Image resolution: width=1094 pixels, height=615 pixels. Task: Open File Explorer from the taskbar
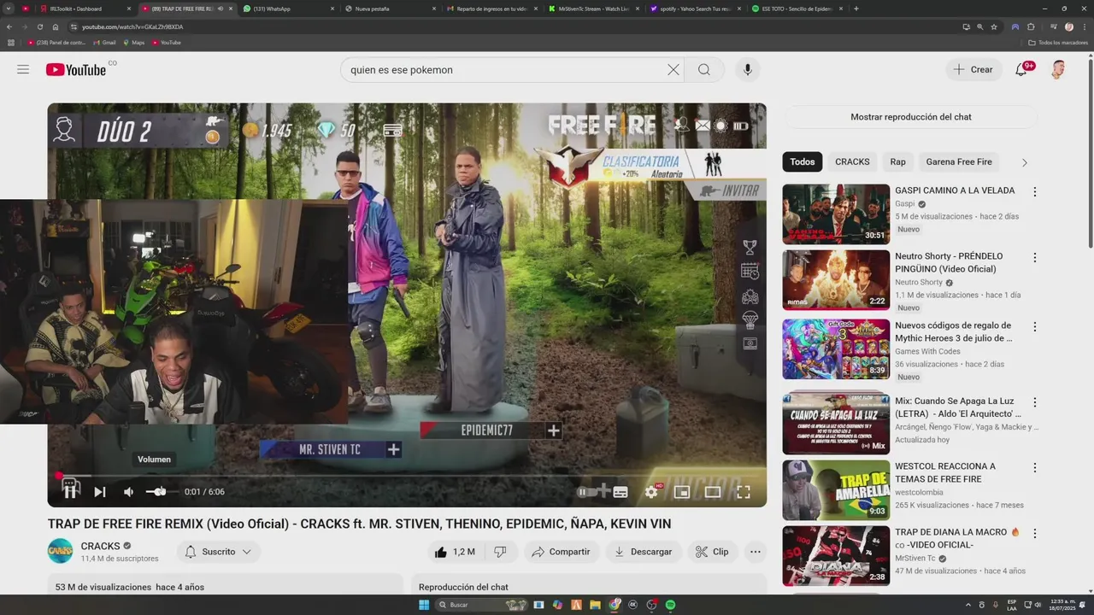[596, 605]
